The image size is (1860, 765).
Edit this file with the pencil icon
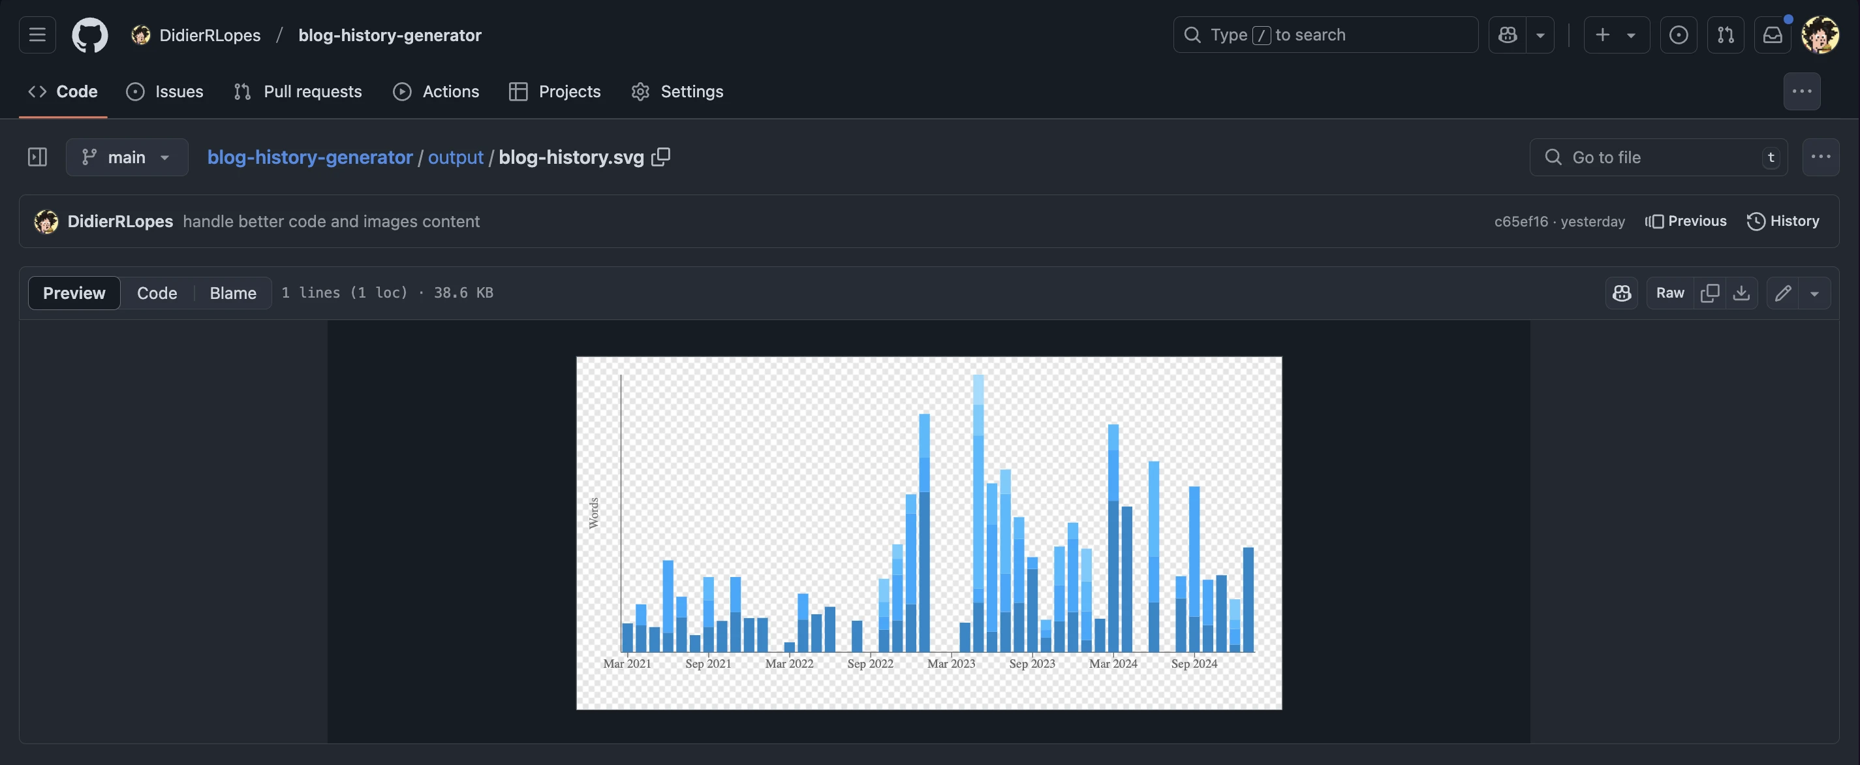click(1783, 292)
